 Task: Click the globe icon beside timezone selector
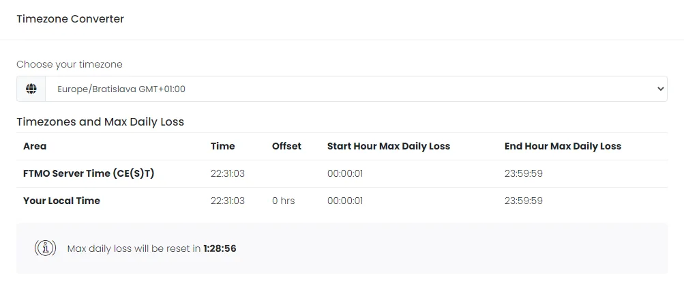[x=31, y=89]
